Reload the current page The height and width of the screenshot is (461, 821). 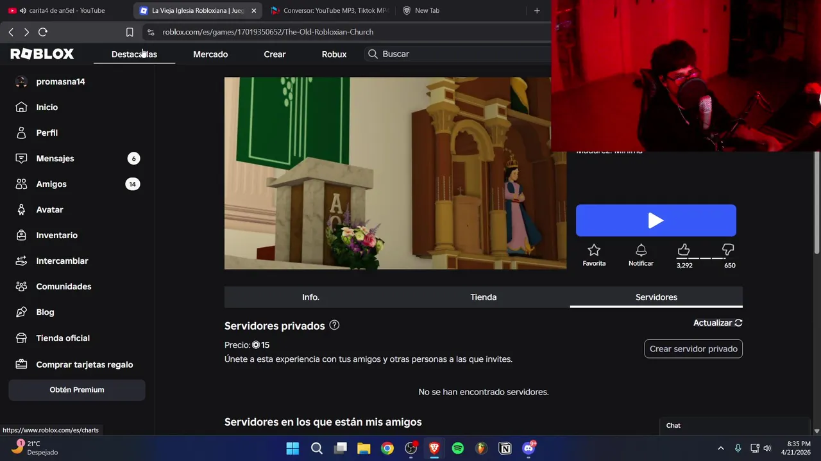[43, 32]
